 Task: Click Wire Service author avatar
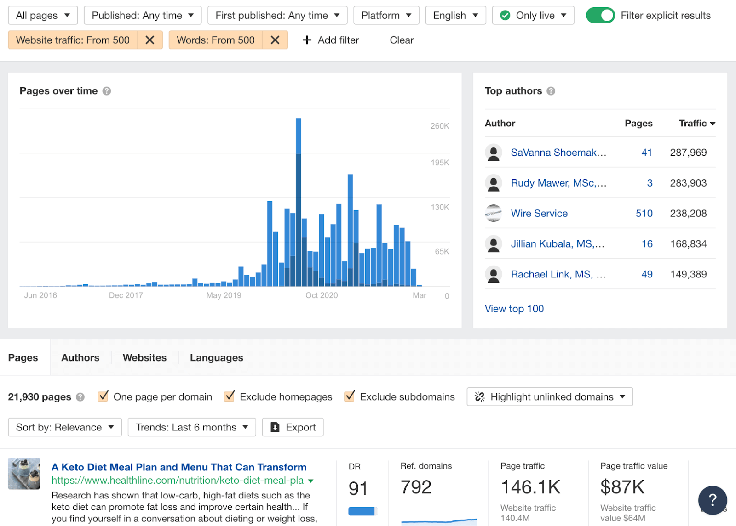click(x=494, y=213)
